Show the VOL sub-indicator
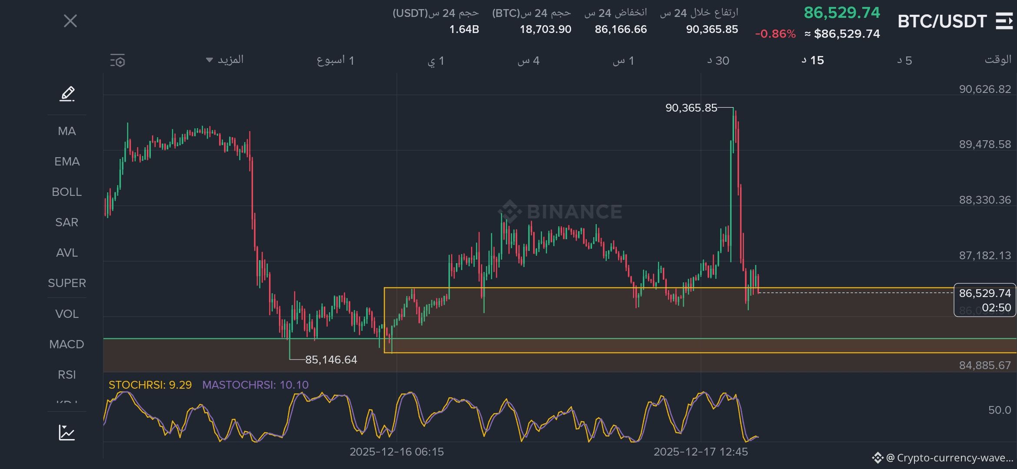The height and width of the screenshot is (469, 1017). (67, 314)
